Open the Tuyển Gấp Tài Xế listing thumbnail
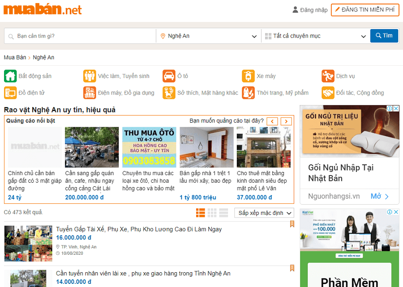The height and width of the screenshot is (287, 403). (x=28, y=244)
